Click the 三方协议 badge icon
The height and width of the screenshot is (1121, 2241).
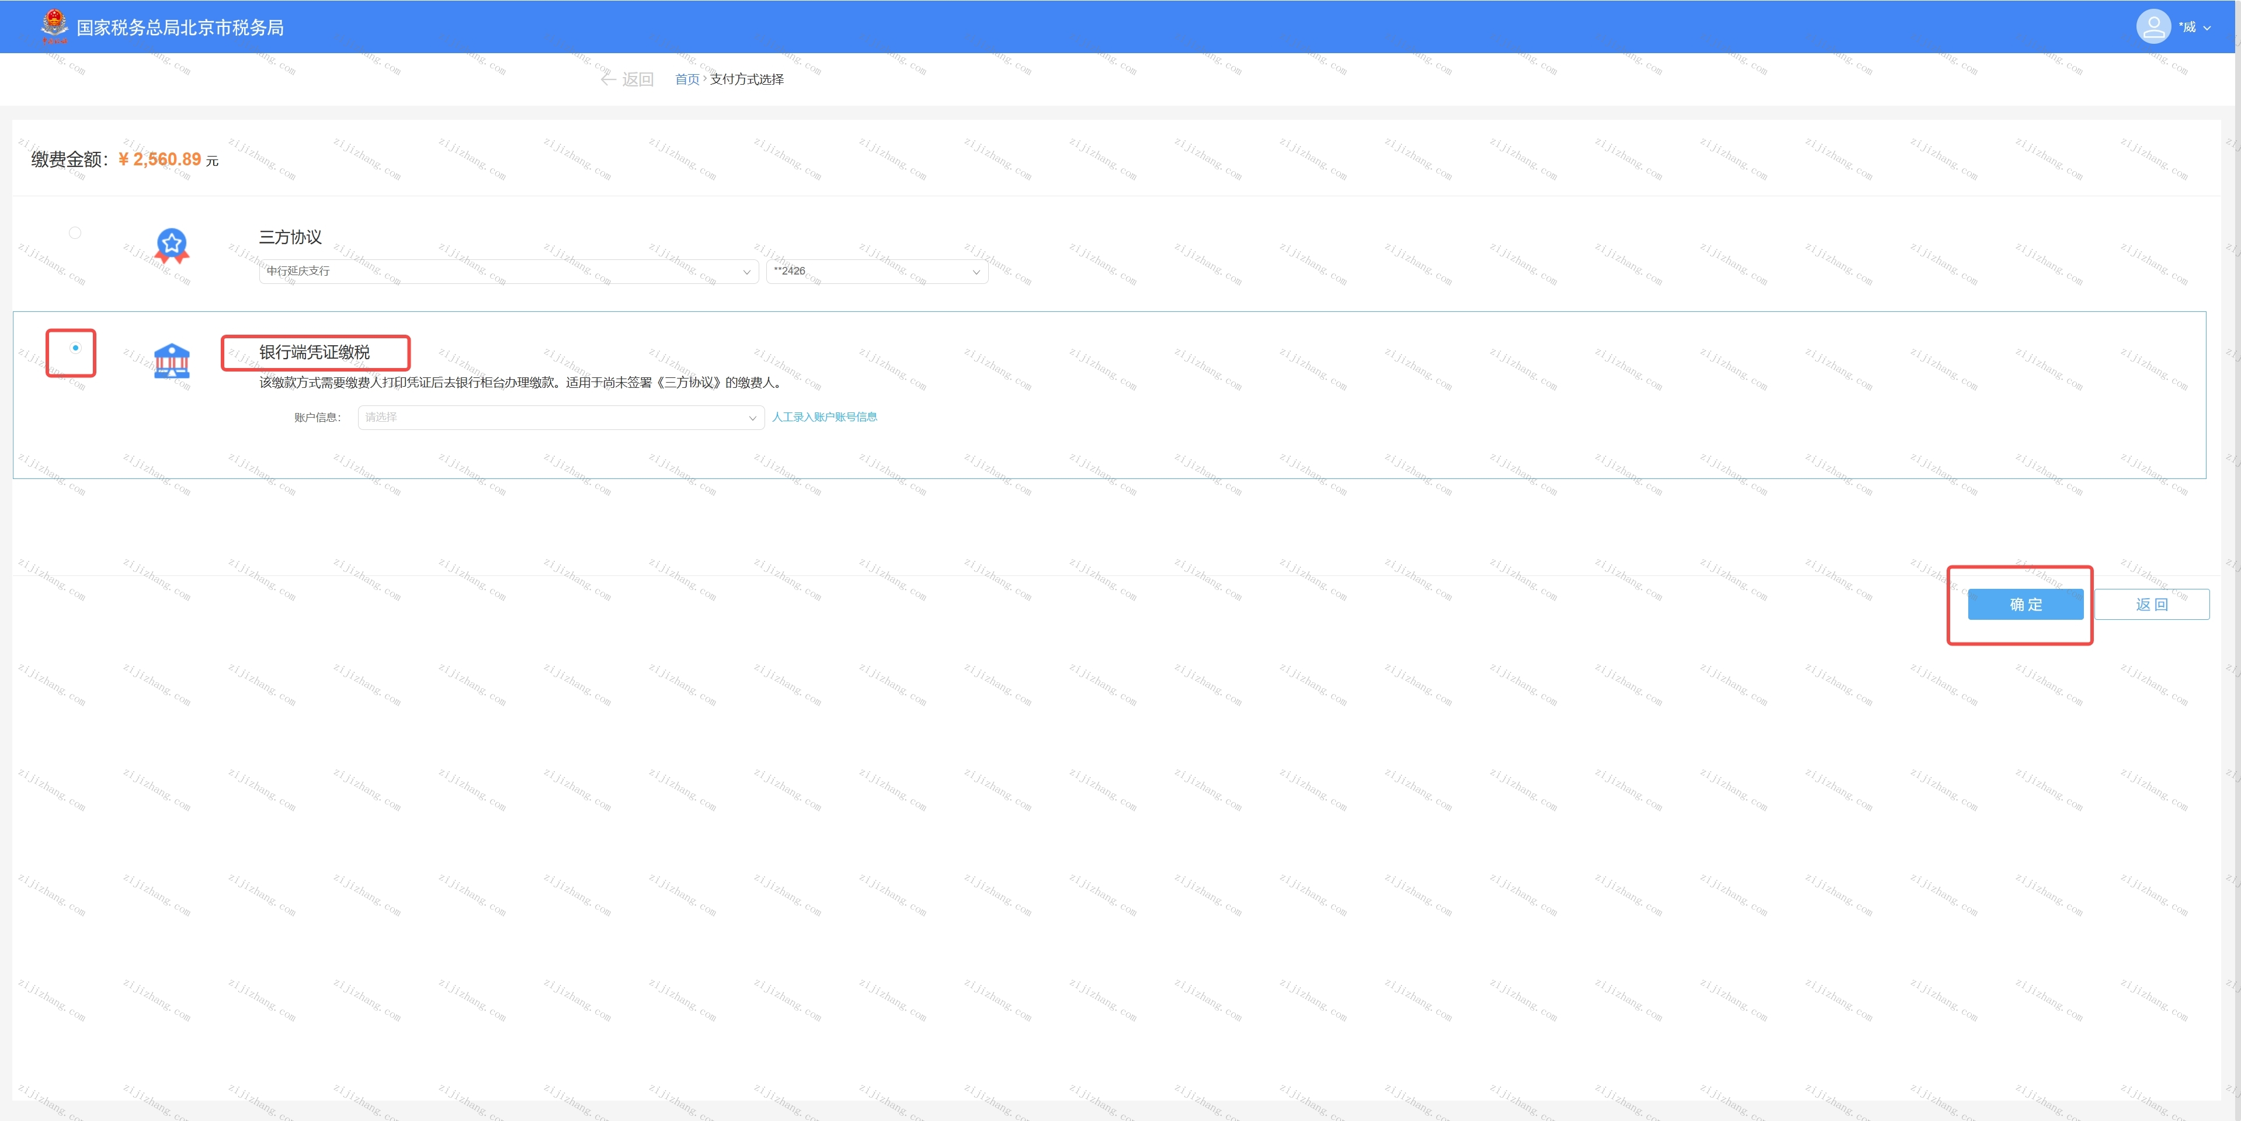click(x=171, y=247)
